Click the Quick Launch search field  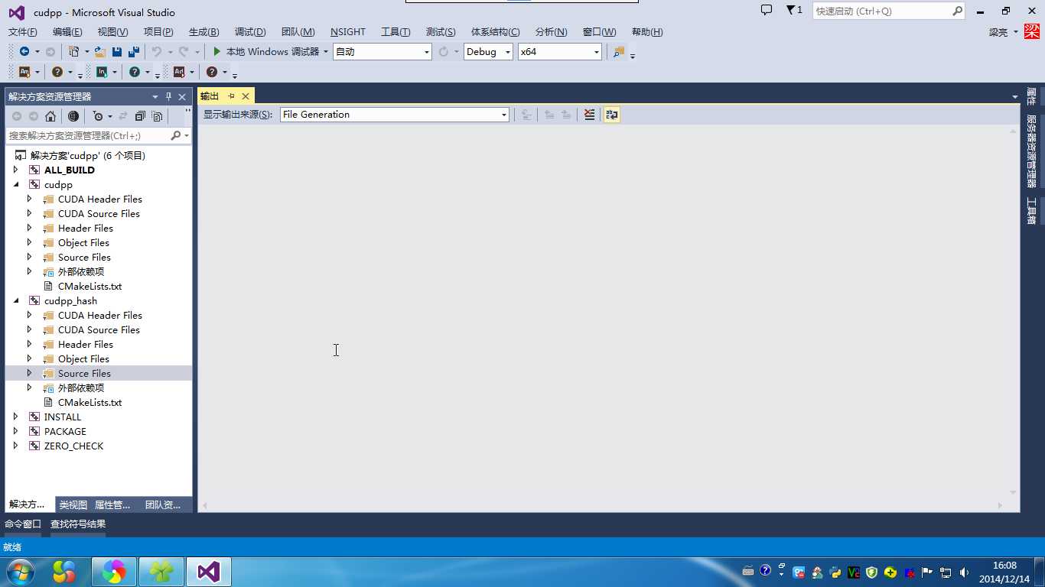coord(882,11)
